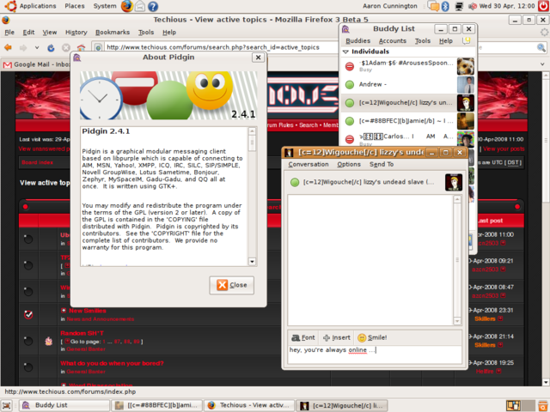Image resolution: width=550 pixels, height=412 pixels.
Task: Click the Font button in the chat toolbar
Action: click(x=303, y=337)
